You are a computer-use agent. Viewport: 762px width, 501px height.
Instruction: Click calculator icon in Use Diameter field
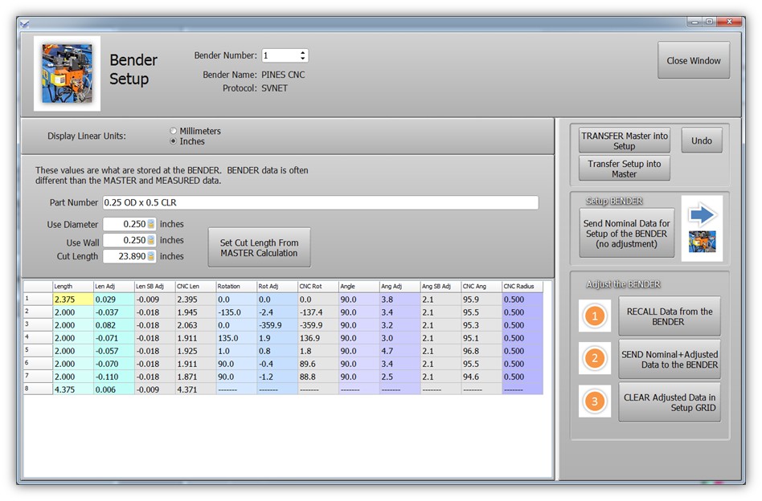pyautogui.click(x=151, y=225)
